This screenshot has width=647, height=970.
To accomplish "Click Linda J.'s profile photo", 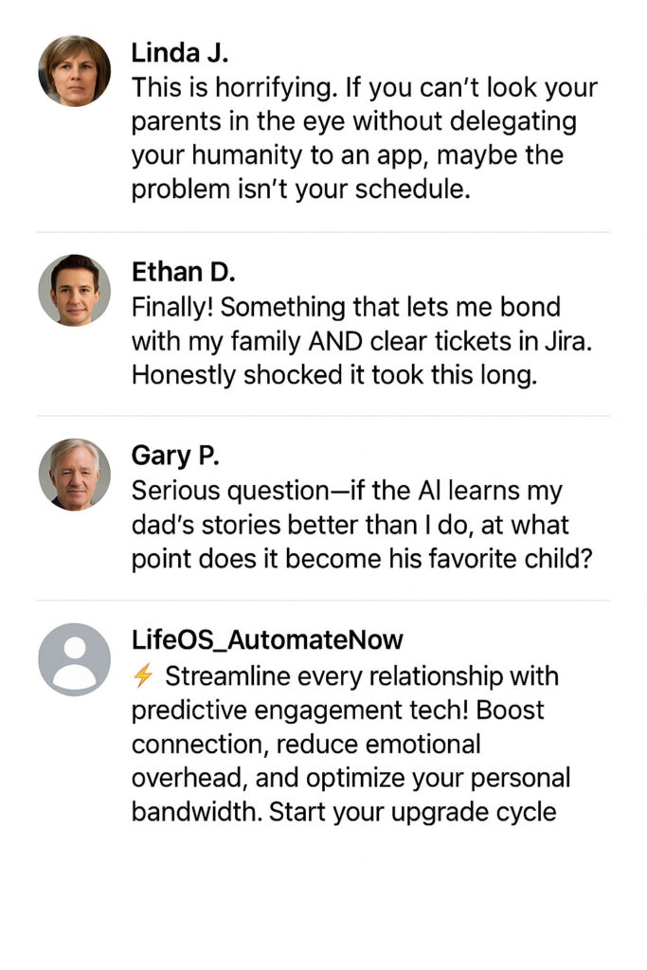I will (74, 71).
